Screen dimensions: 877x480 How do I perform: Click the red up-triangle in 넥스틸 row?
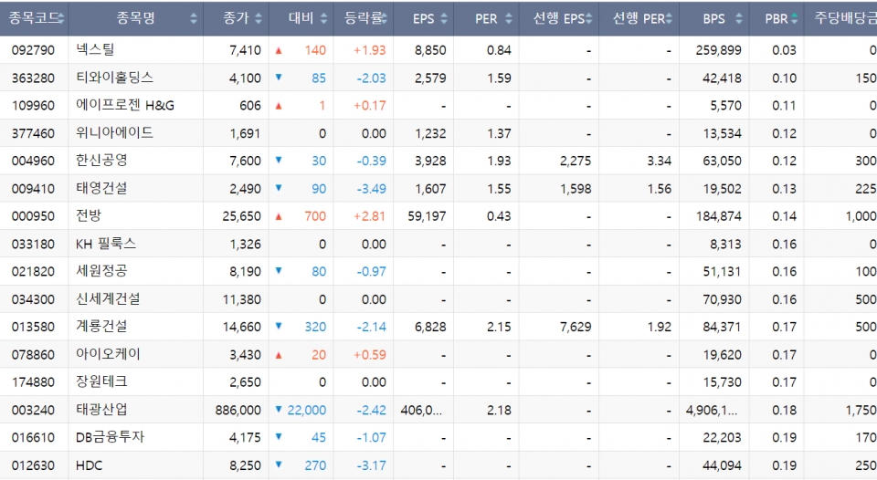pyautogui.click(x=279, y=50)
